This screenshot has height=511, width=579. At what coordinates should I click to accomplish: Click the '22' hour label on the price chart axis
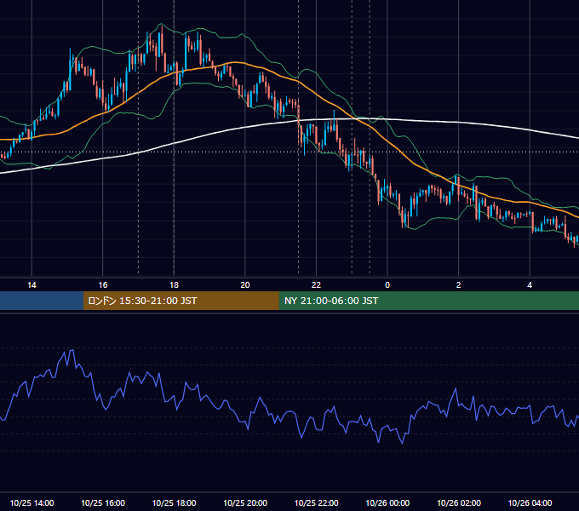click(x=316, y=285)
